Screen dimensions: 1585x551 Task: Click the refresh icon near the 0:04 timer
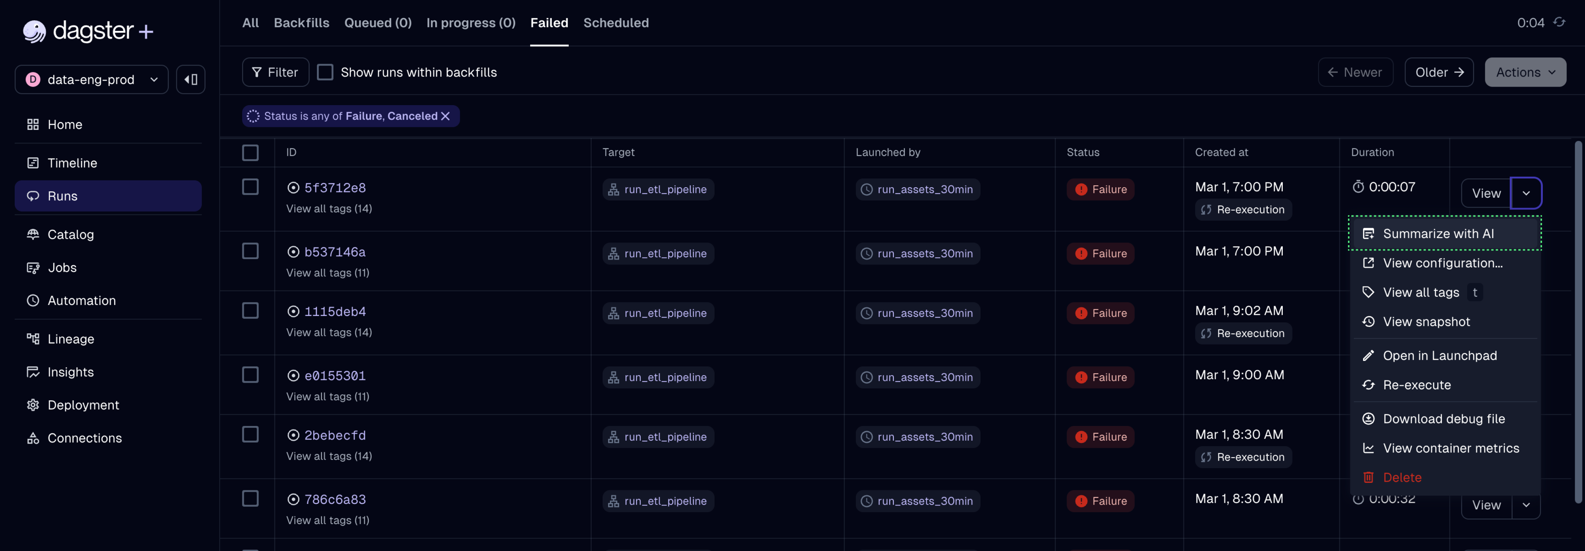(x=1561, y=22)
